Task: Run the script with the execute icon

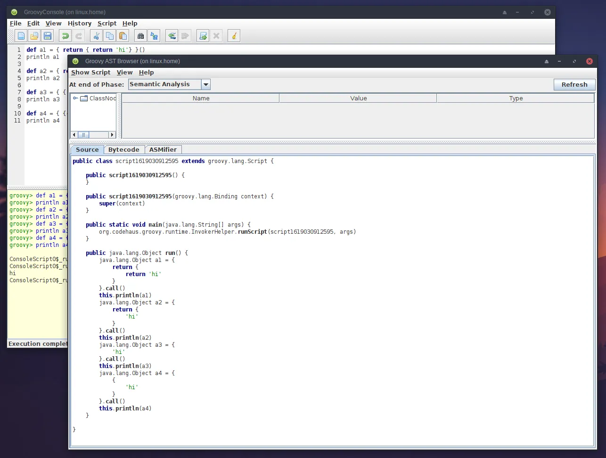Action: click(x=203, y=36)
